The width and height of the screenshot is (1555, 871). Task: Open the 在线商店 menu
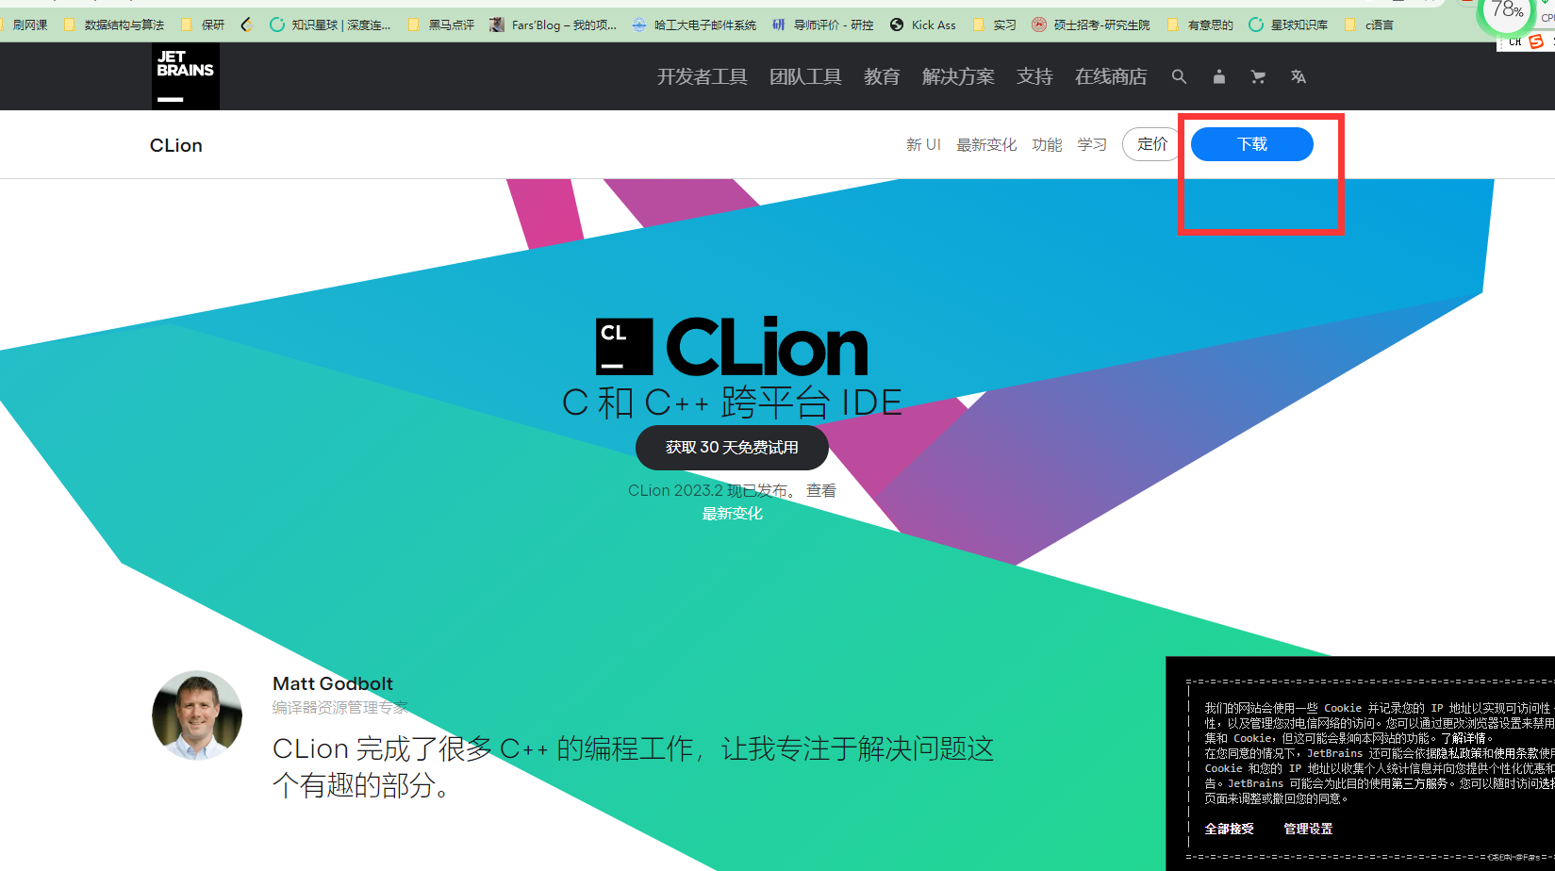(1111, 77)
